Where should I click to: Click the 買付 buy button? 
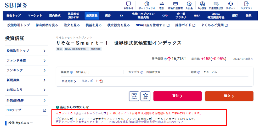click(177, 96)
